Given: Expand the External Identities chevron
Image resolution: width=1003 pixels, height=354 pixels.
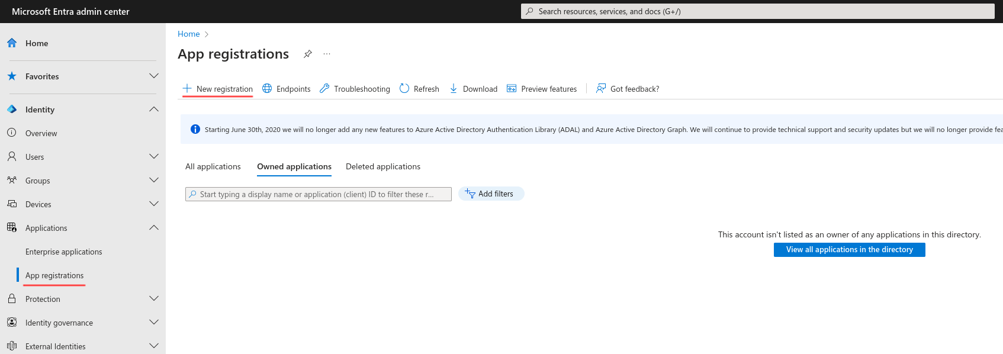Looking at the screenshot, I should coord(154,346).
